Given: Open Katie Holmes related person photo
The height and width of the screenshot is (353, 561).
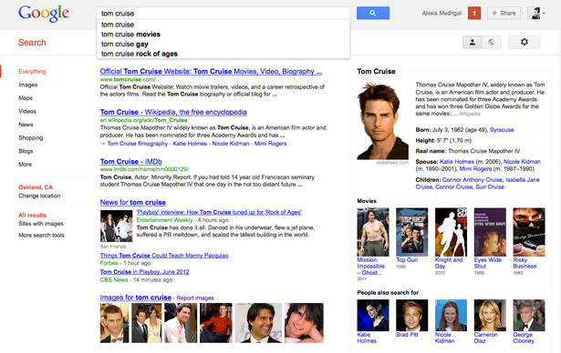Looking at the screenshot, I should 373,315.
